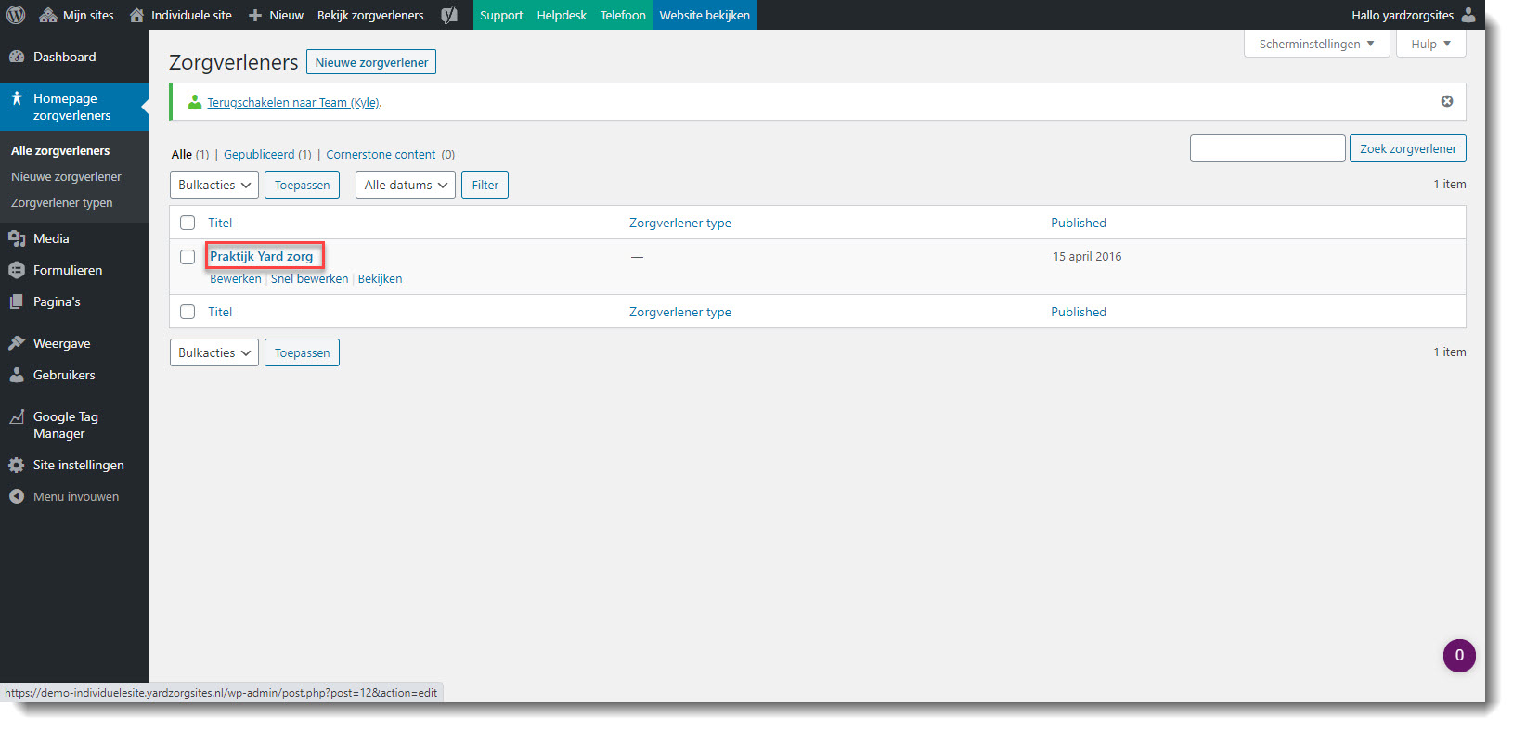Sort by Published in top header

tap(1079, 223)
